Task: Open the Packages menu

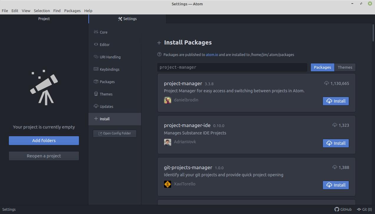Action: 72,11
